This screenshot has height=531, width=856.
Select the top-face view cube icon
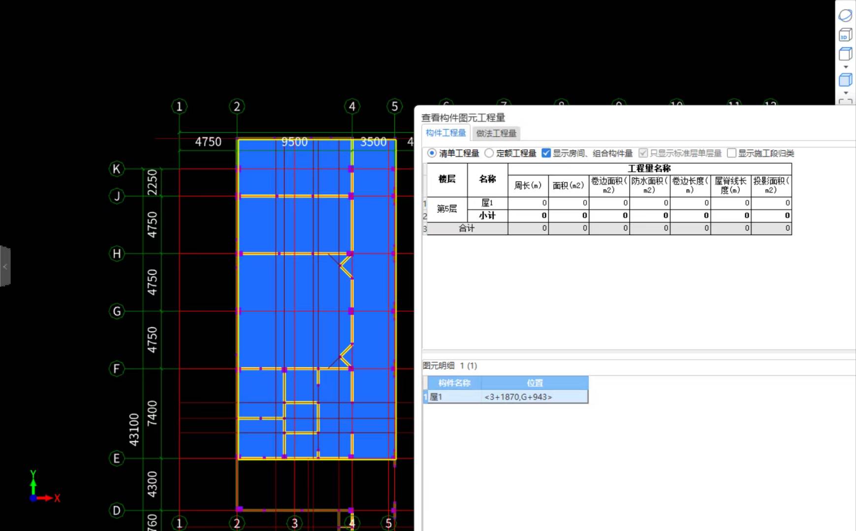click(845, 54)
